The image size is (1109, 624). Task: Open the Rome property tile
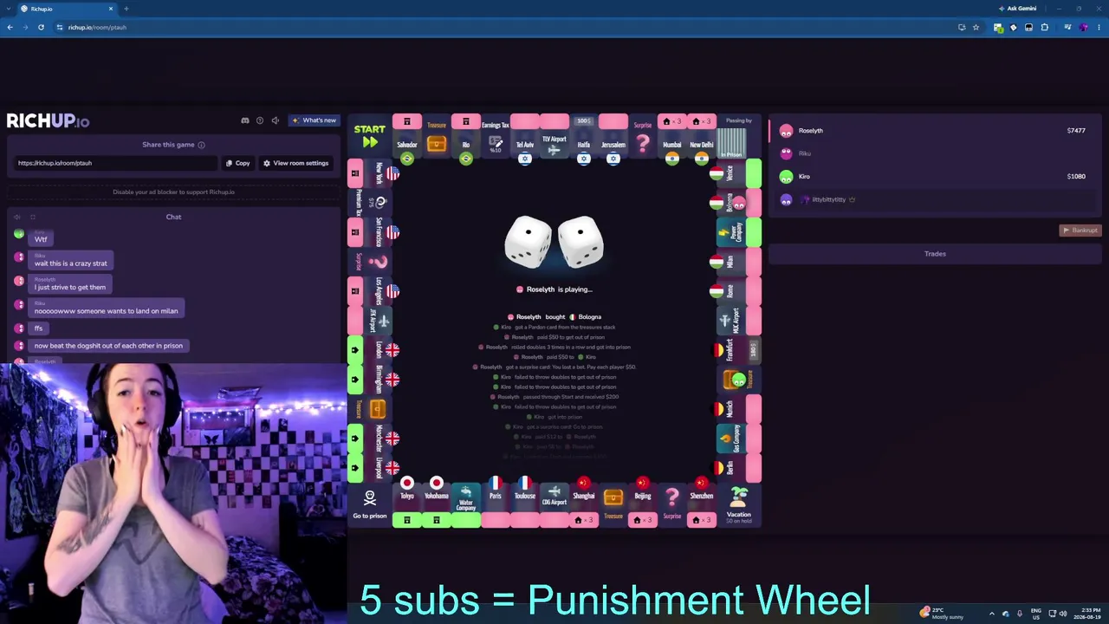[x=736, y=291]
